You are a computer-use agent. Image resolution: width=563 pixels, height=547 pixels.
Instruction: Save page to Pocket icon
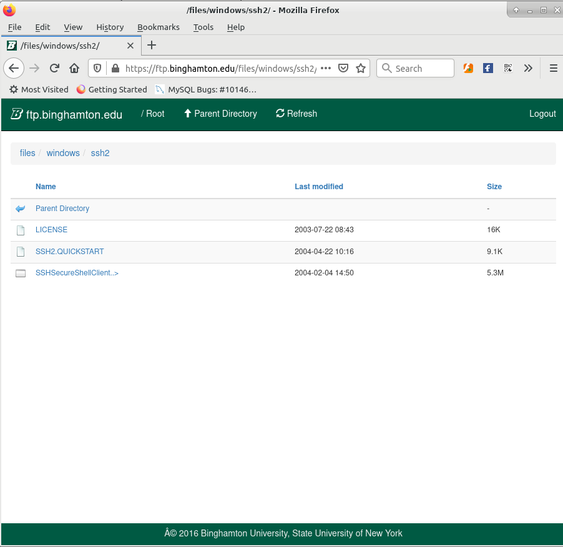click(343, 68)
